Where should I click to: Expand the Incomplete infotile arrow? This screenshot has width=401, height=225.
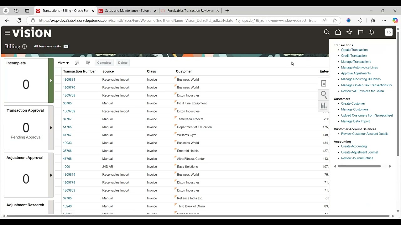pyautogui.click(x=51, y=80)
